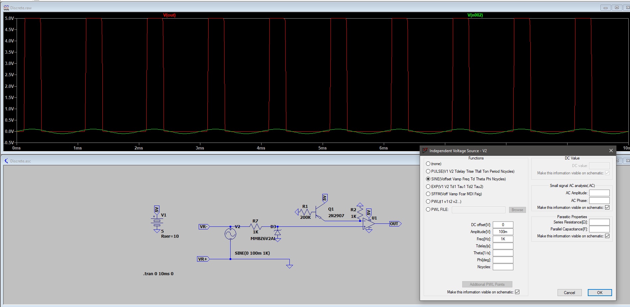Viewport: 630px width, 307px height.
Task: Click the DC offset[V] input field
Action: (503, 225)
